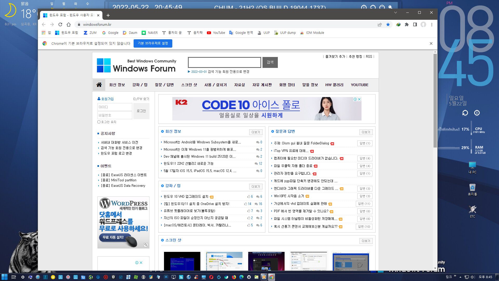Open the 강좌 / 팁 menu
This screenshot has width=499, height=281.
140,85
